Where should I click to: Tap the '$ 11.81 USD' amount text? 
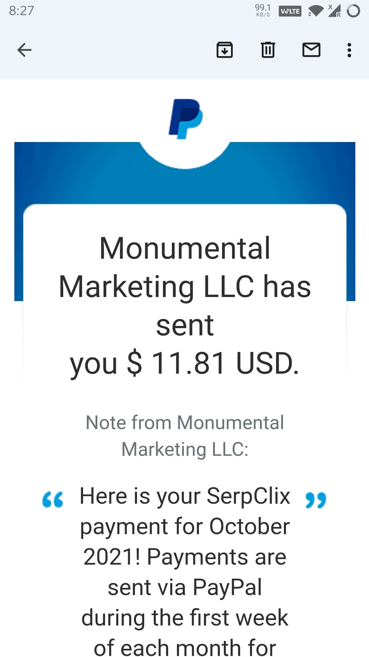pyautogui.click(x=213, y=363)
